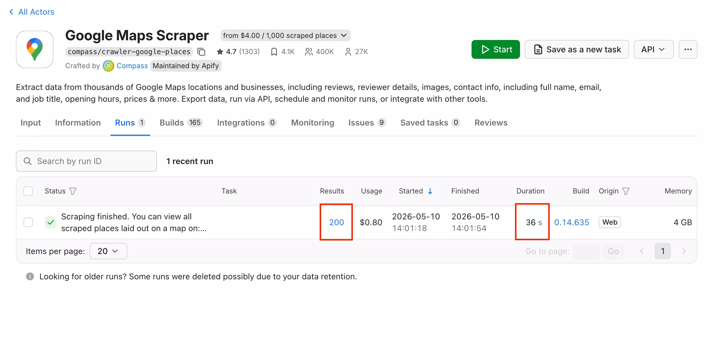The height and width of the screenshot is (354, 711).
Task: Copy the compass/crawler-google-places actor ID
Action: (201, 52)
